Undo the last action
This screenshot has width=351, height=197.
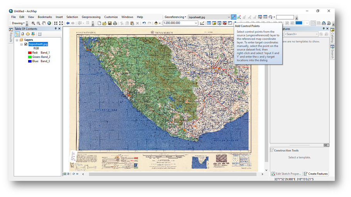tap(144, 23)
